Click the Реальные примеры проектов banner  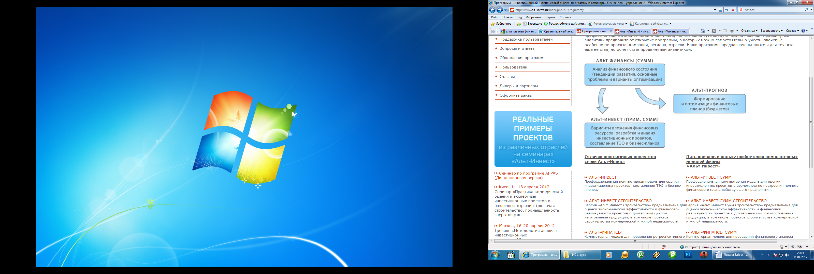tap(533, 139)
